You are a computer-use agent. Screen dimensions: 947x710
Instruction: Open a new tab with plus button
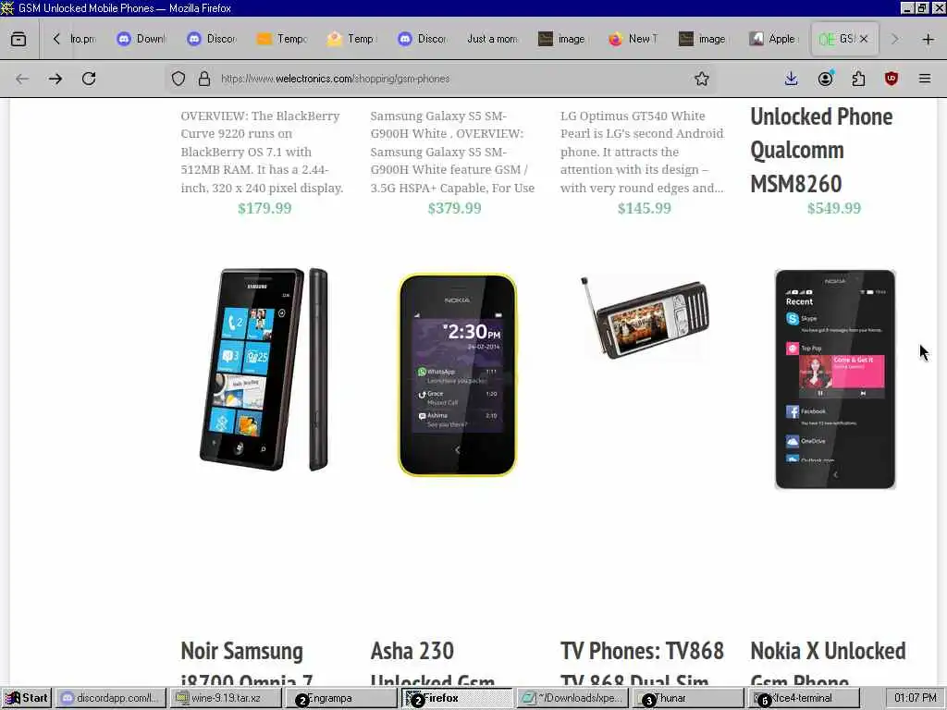[x=929, y=39]
